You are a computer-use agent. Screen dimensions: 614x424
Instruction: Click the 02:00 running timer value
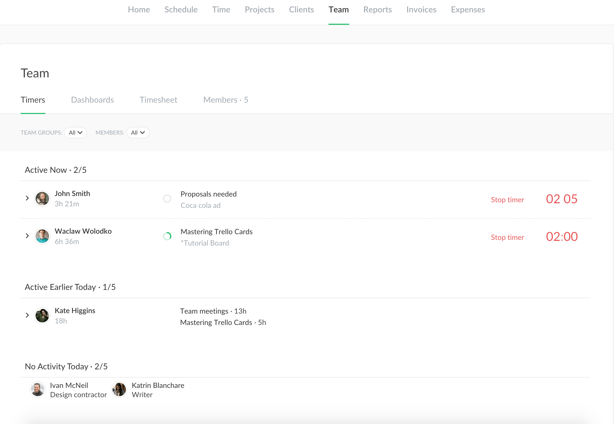561,237
